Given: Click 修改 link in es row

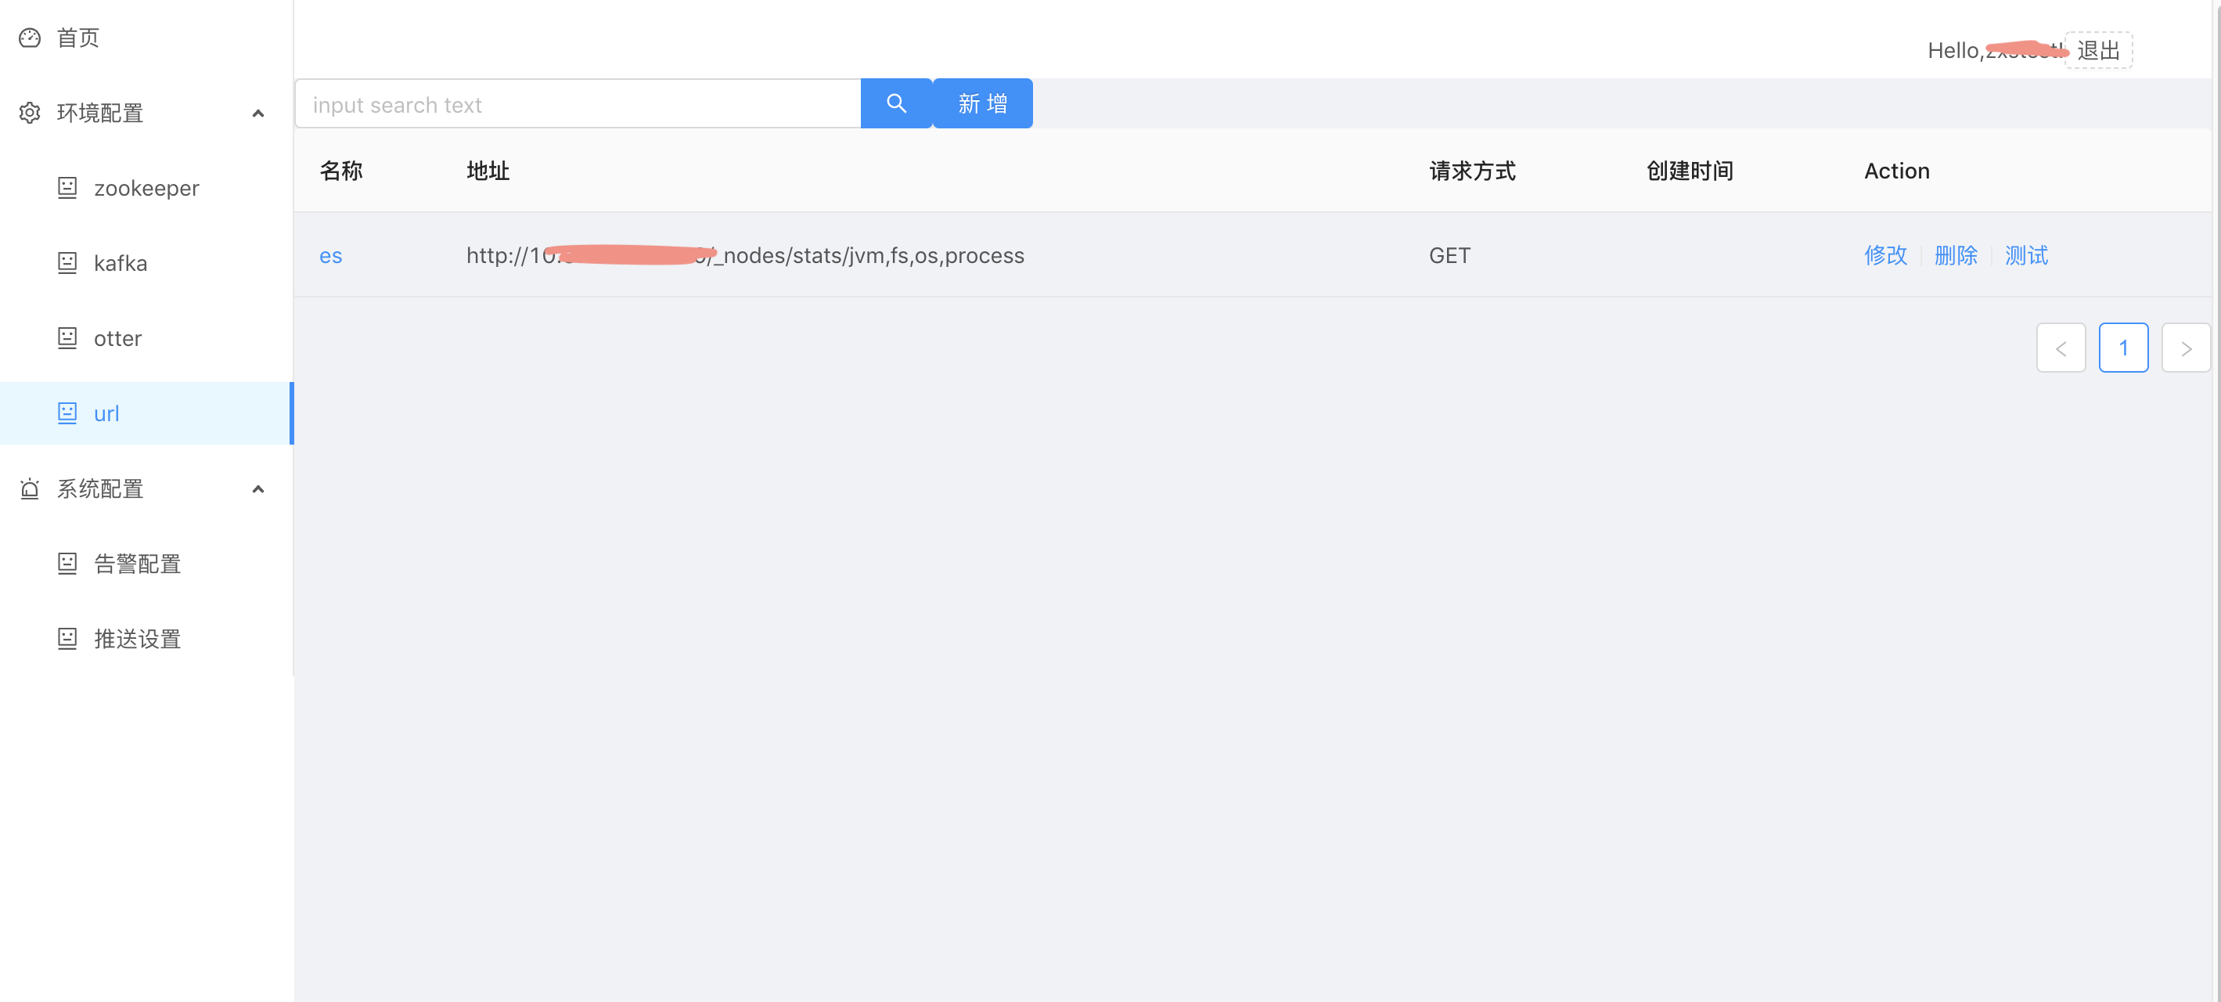Looking at the screenshot, I should (x=1885, y=255).
